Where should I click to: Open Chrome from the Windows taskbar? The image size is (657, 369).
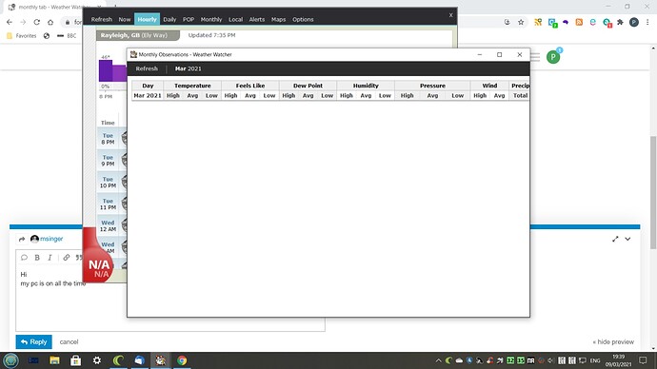click(x=182, y=360)
